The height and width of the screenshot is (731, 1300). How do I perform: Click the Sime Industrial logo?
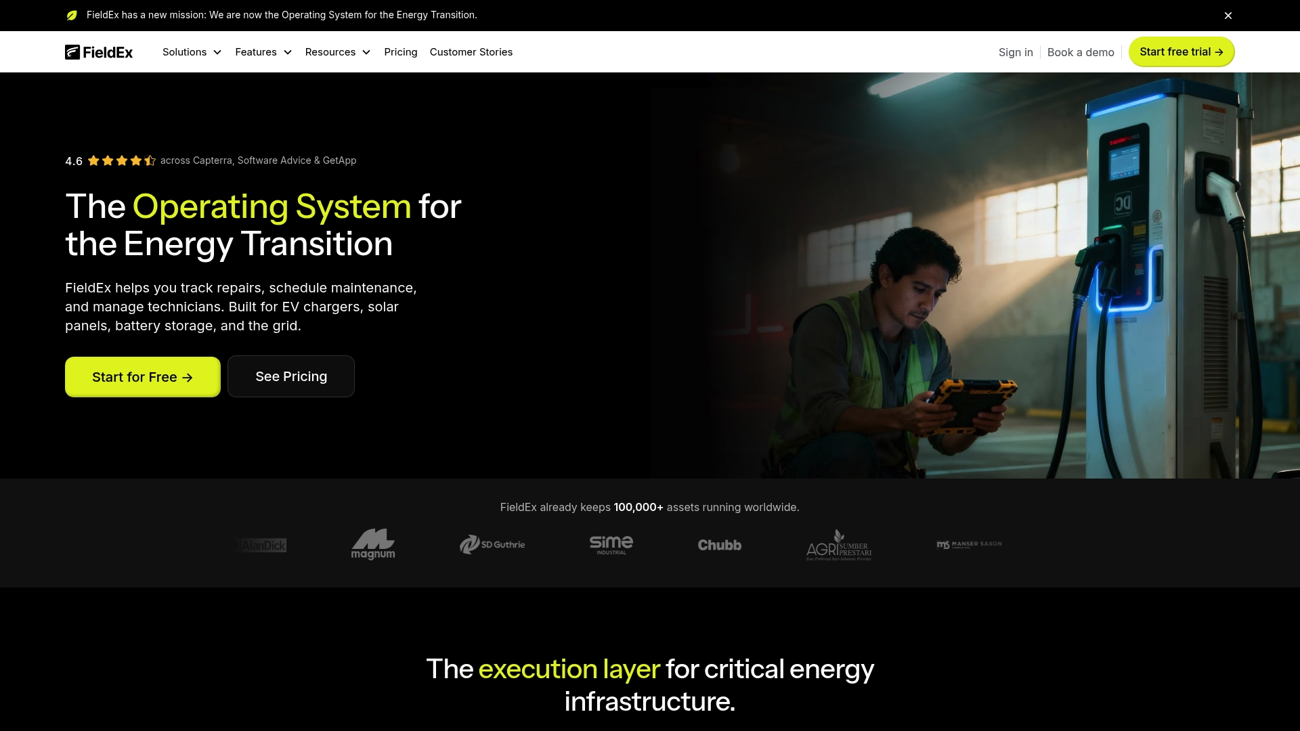(x=611, y=544)
